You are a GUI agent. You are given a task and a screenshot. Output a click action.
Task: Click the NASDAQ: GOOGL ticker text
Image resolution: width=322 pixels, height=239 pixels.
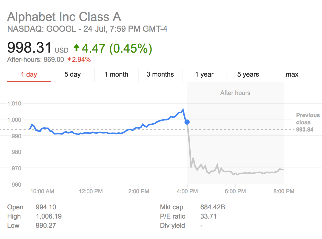[x=42, y=29]
